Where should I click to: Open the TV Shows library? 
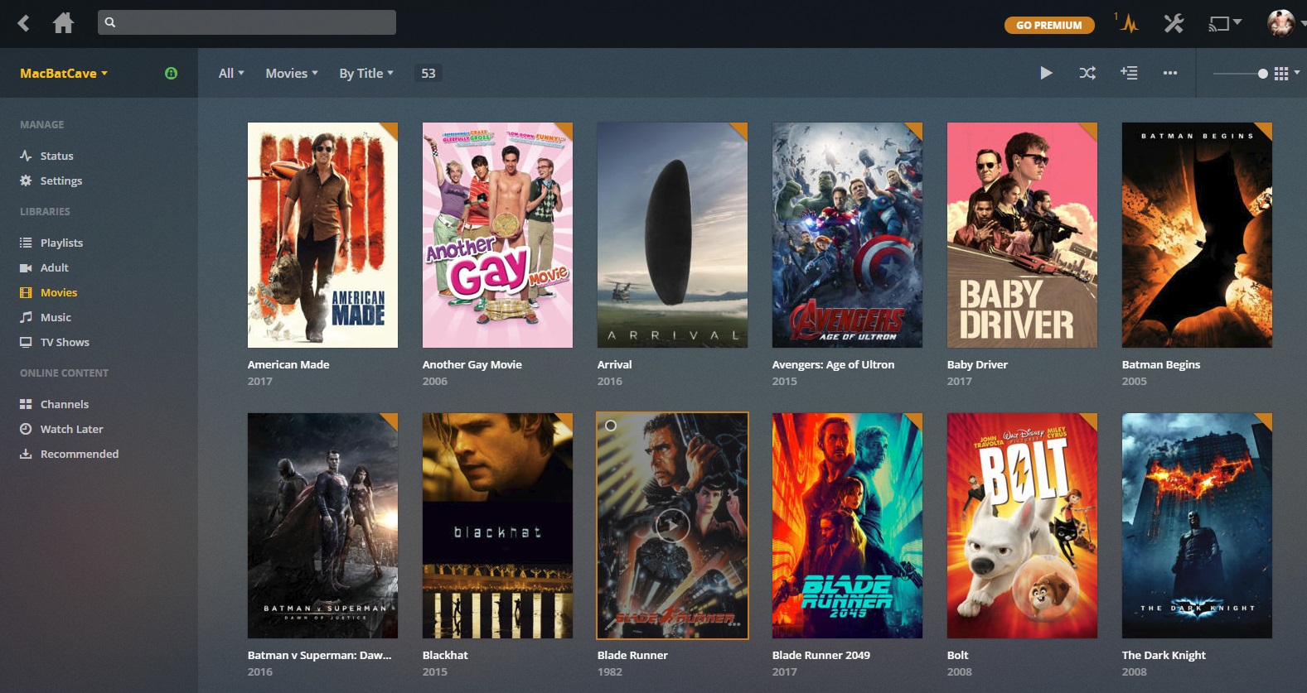pos(65,342)
